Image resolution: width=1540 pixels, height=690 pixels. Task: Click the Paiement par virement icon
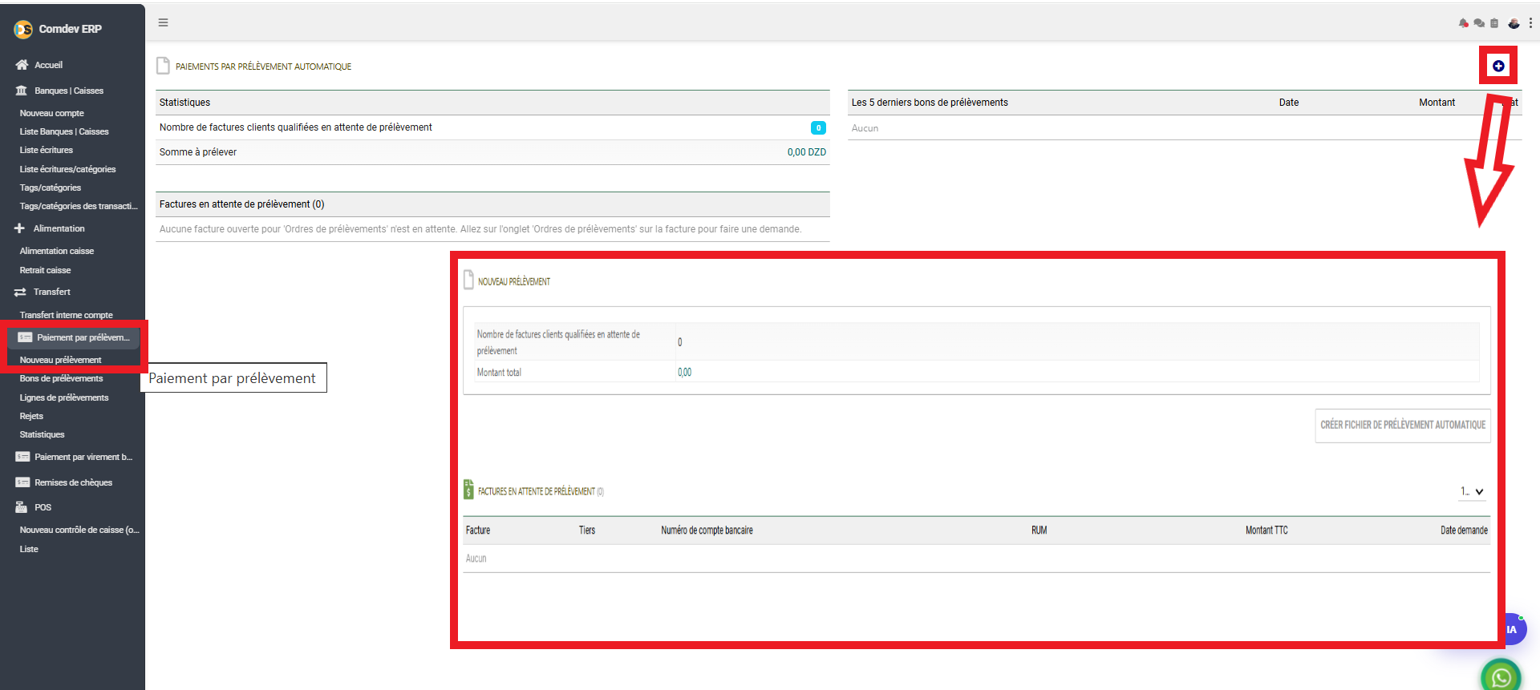[x=22, y=457]
